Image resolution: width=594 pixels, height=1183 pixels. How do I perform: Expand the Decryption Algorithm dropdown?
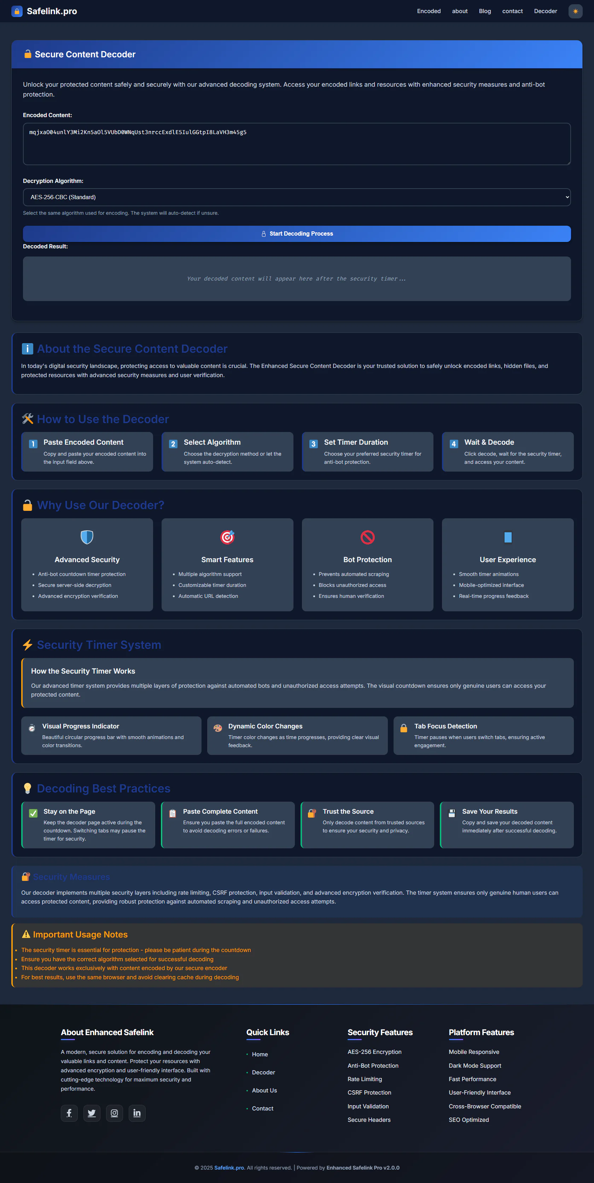tap(297, 197)
